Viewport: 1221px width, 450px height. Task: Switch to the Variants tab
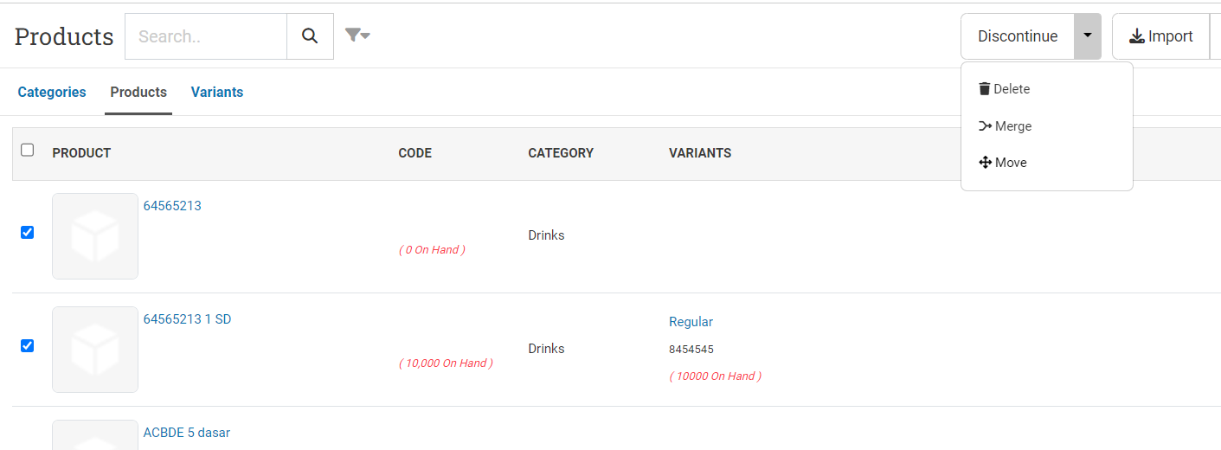(x=217, y=92)
